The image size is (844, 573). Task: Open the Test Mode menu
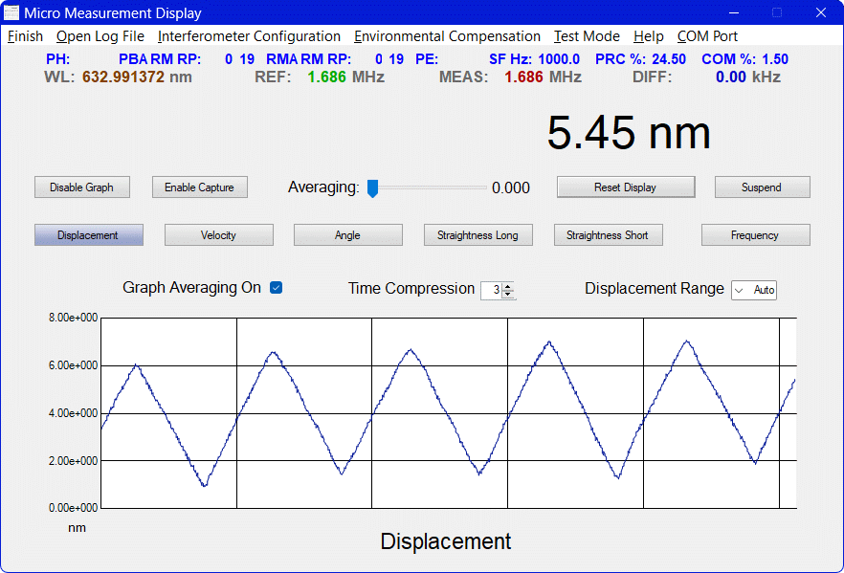click(587, 36)
